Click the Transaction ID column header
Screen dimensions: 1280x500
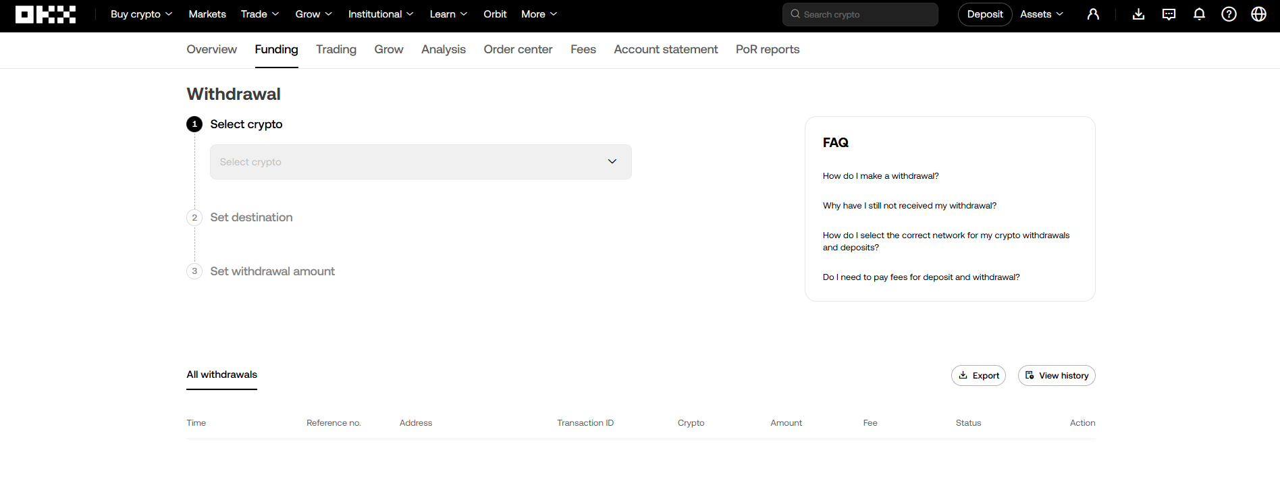click(x=585, y=423)
